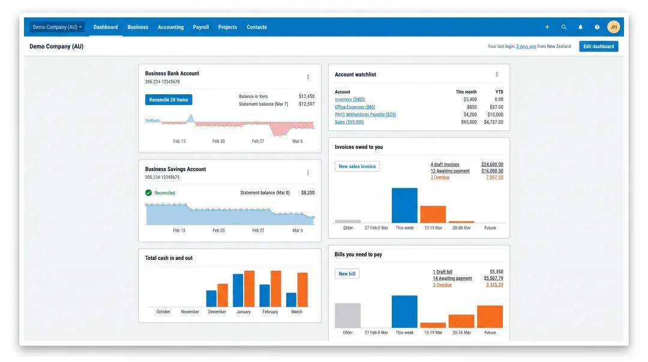Image resolution: width=648 pixels, height=362 pixels.
Task: Click the 3,325.29 overdue bills amount
Action: (x=494, y=285)
